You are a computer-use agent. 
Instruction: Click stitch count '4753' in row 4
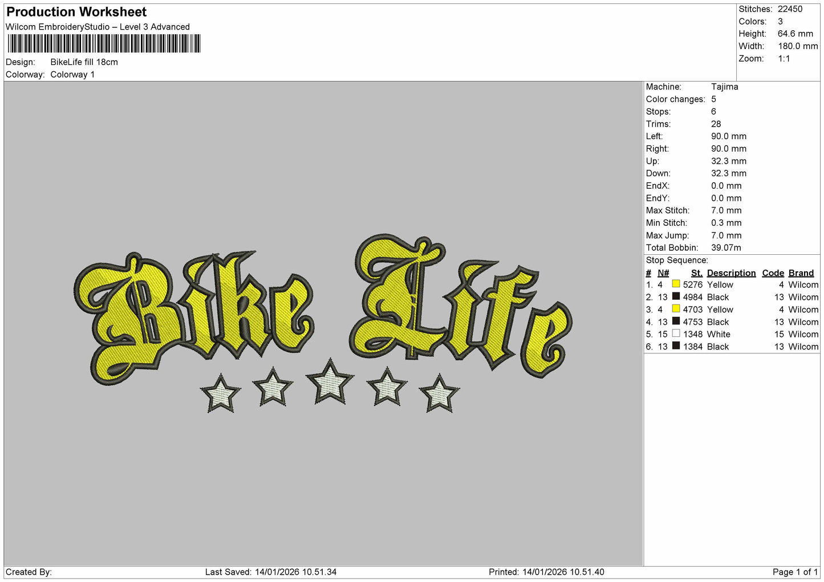click(693, 322)
